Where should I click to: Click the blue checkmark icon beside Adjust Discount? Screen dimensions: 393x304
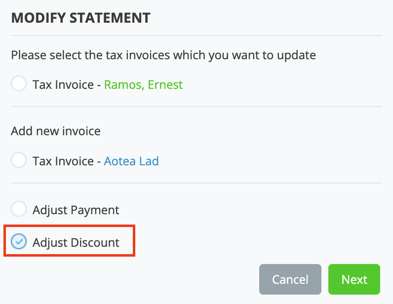(x=19, y=242)
